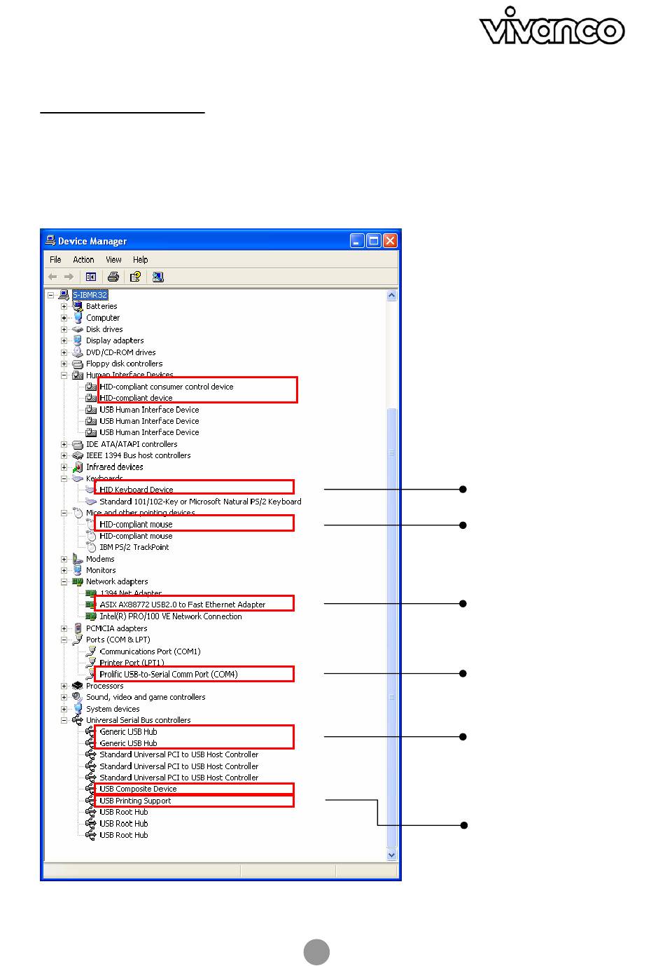665x966 pixels.
Task: Expand the Disk drives node
Action: [64, 329]
